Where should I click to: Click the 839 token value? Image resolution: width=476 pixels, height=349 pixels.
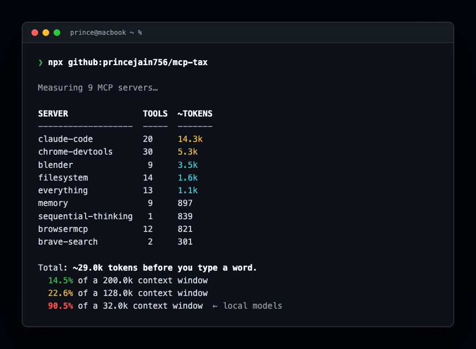point(185,216)
